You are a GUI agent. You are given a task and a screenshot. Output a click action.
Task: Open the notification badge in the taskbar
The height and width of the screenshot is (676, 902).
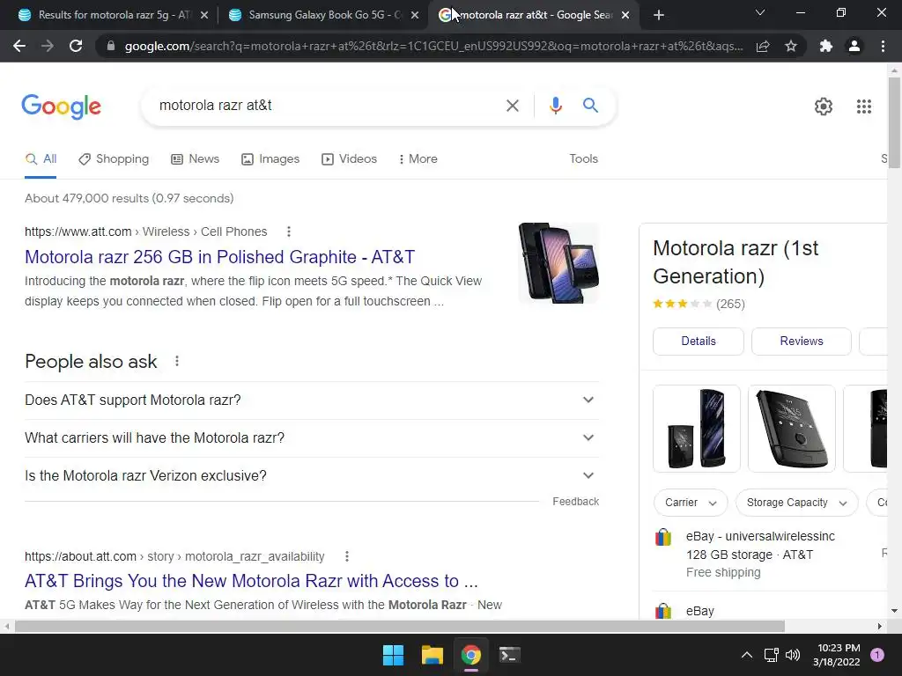point(877,655)
